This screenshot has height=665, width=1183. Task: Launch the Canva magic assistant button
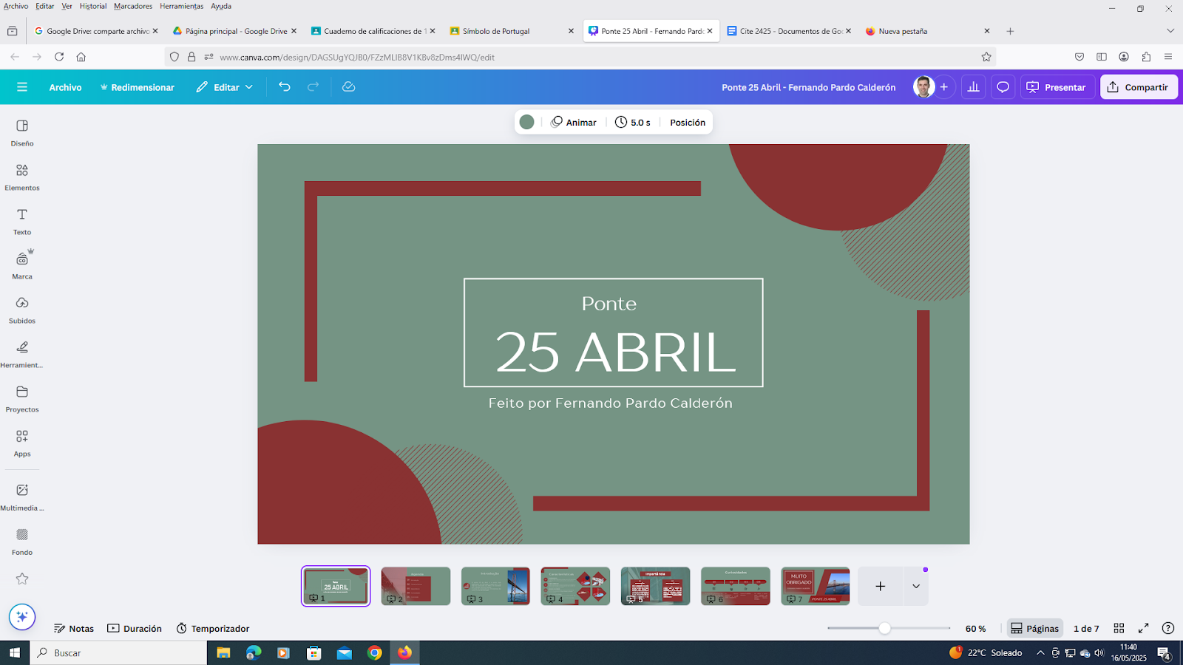(x=22, y=616)
